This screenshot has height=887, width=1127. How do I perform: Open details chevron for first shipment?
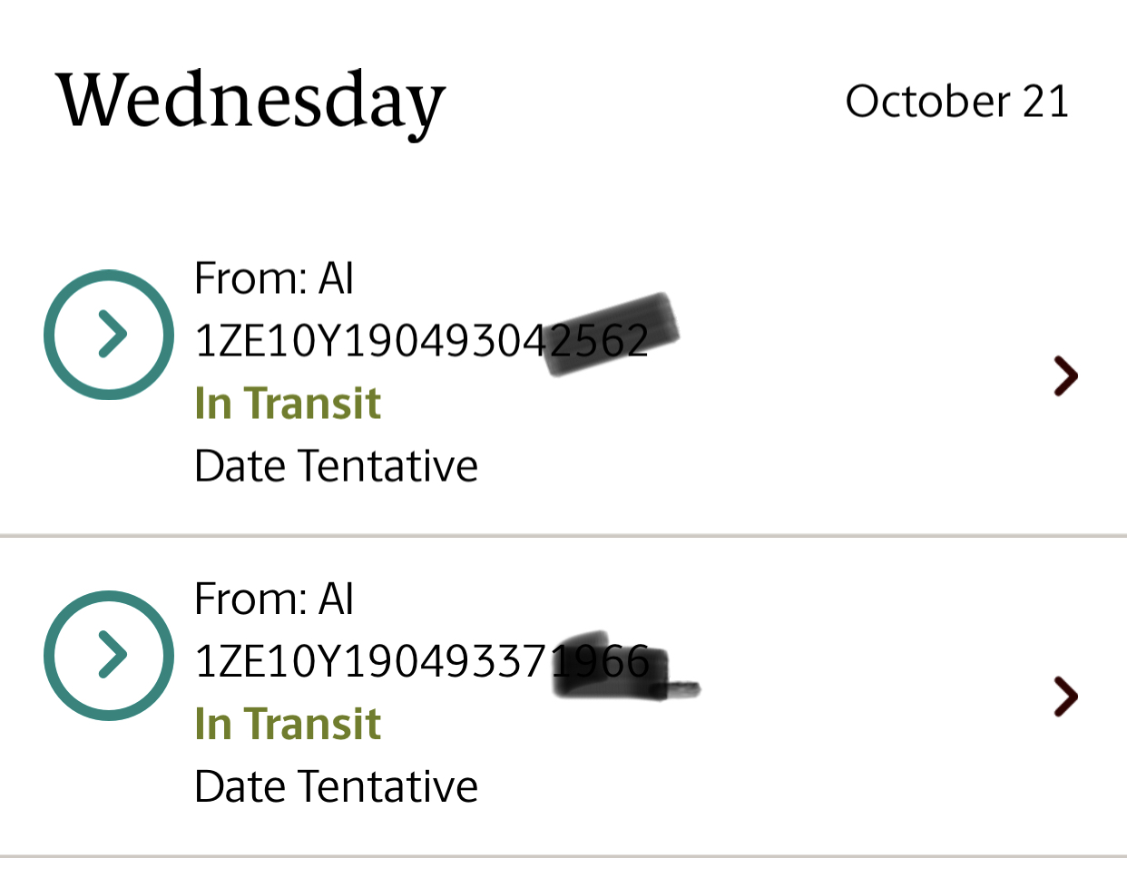click(x=1066, y=375)
